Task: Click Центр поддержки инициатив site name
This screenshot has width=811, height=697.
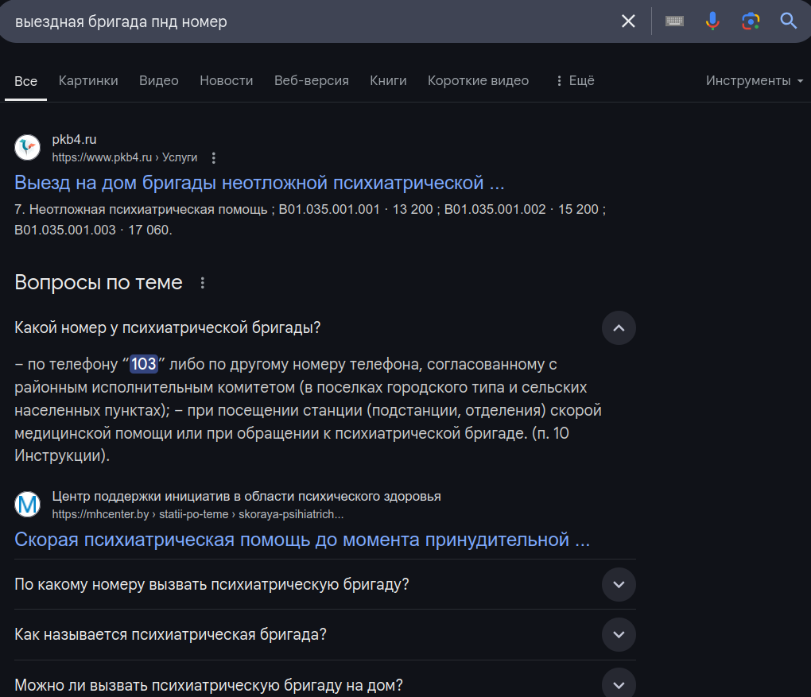Action: [x=246, y=497]
